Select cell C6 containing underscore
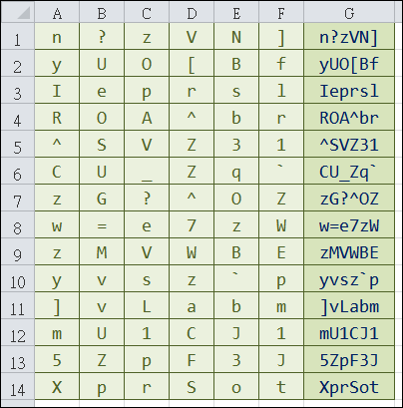The image size is (403, 408). 147,172
